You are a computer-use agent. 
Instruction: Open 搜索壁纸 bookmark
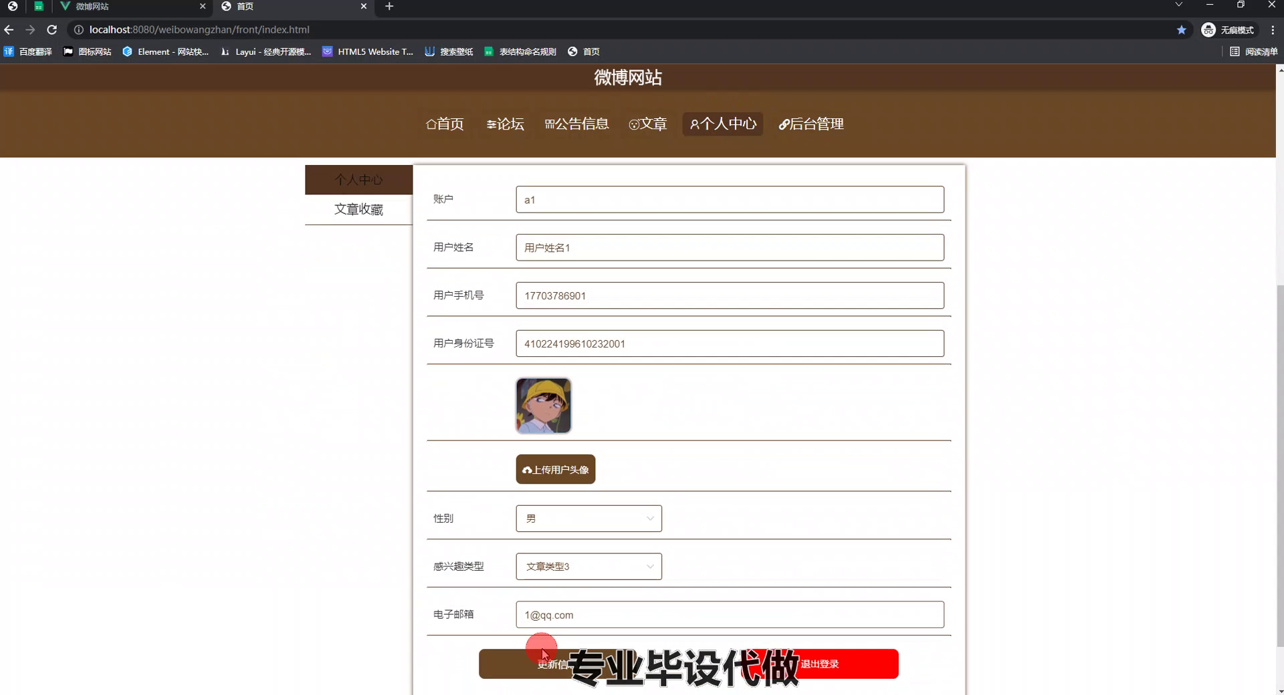pos(449,51)
